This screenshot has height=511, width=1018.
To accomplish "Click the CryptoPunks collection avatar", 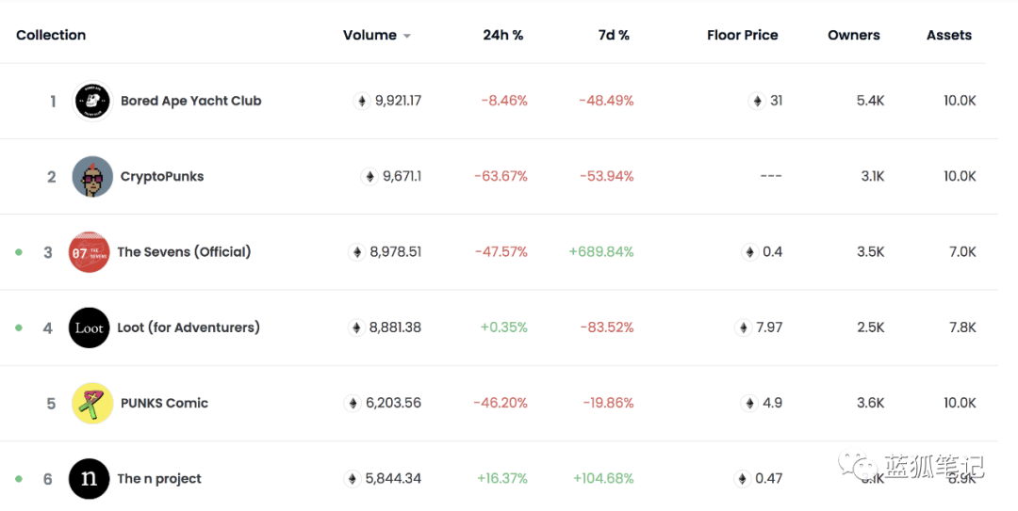I will point(92,176).
